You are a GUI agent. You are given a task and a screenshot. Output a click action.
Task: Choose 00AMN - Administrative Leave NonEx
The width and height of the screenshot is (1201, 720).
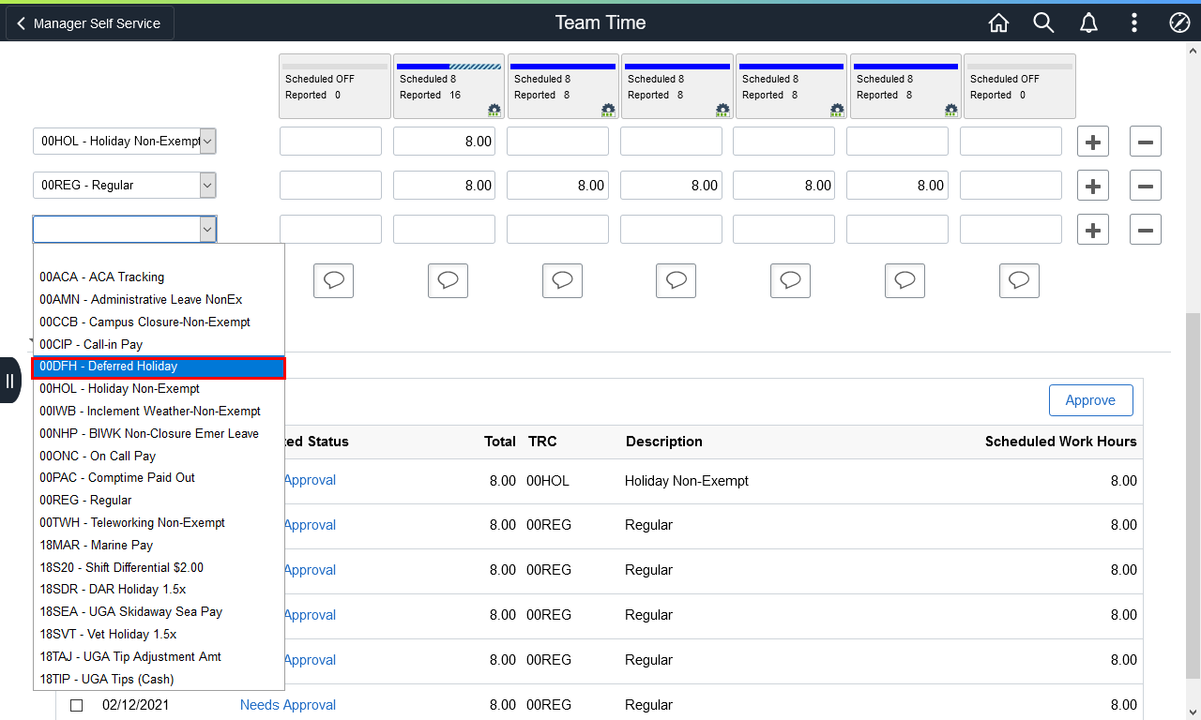(x=159, y=299)
